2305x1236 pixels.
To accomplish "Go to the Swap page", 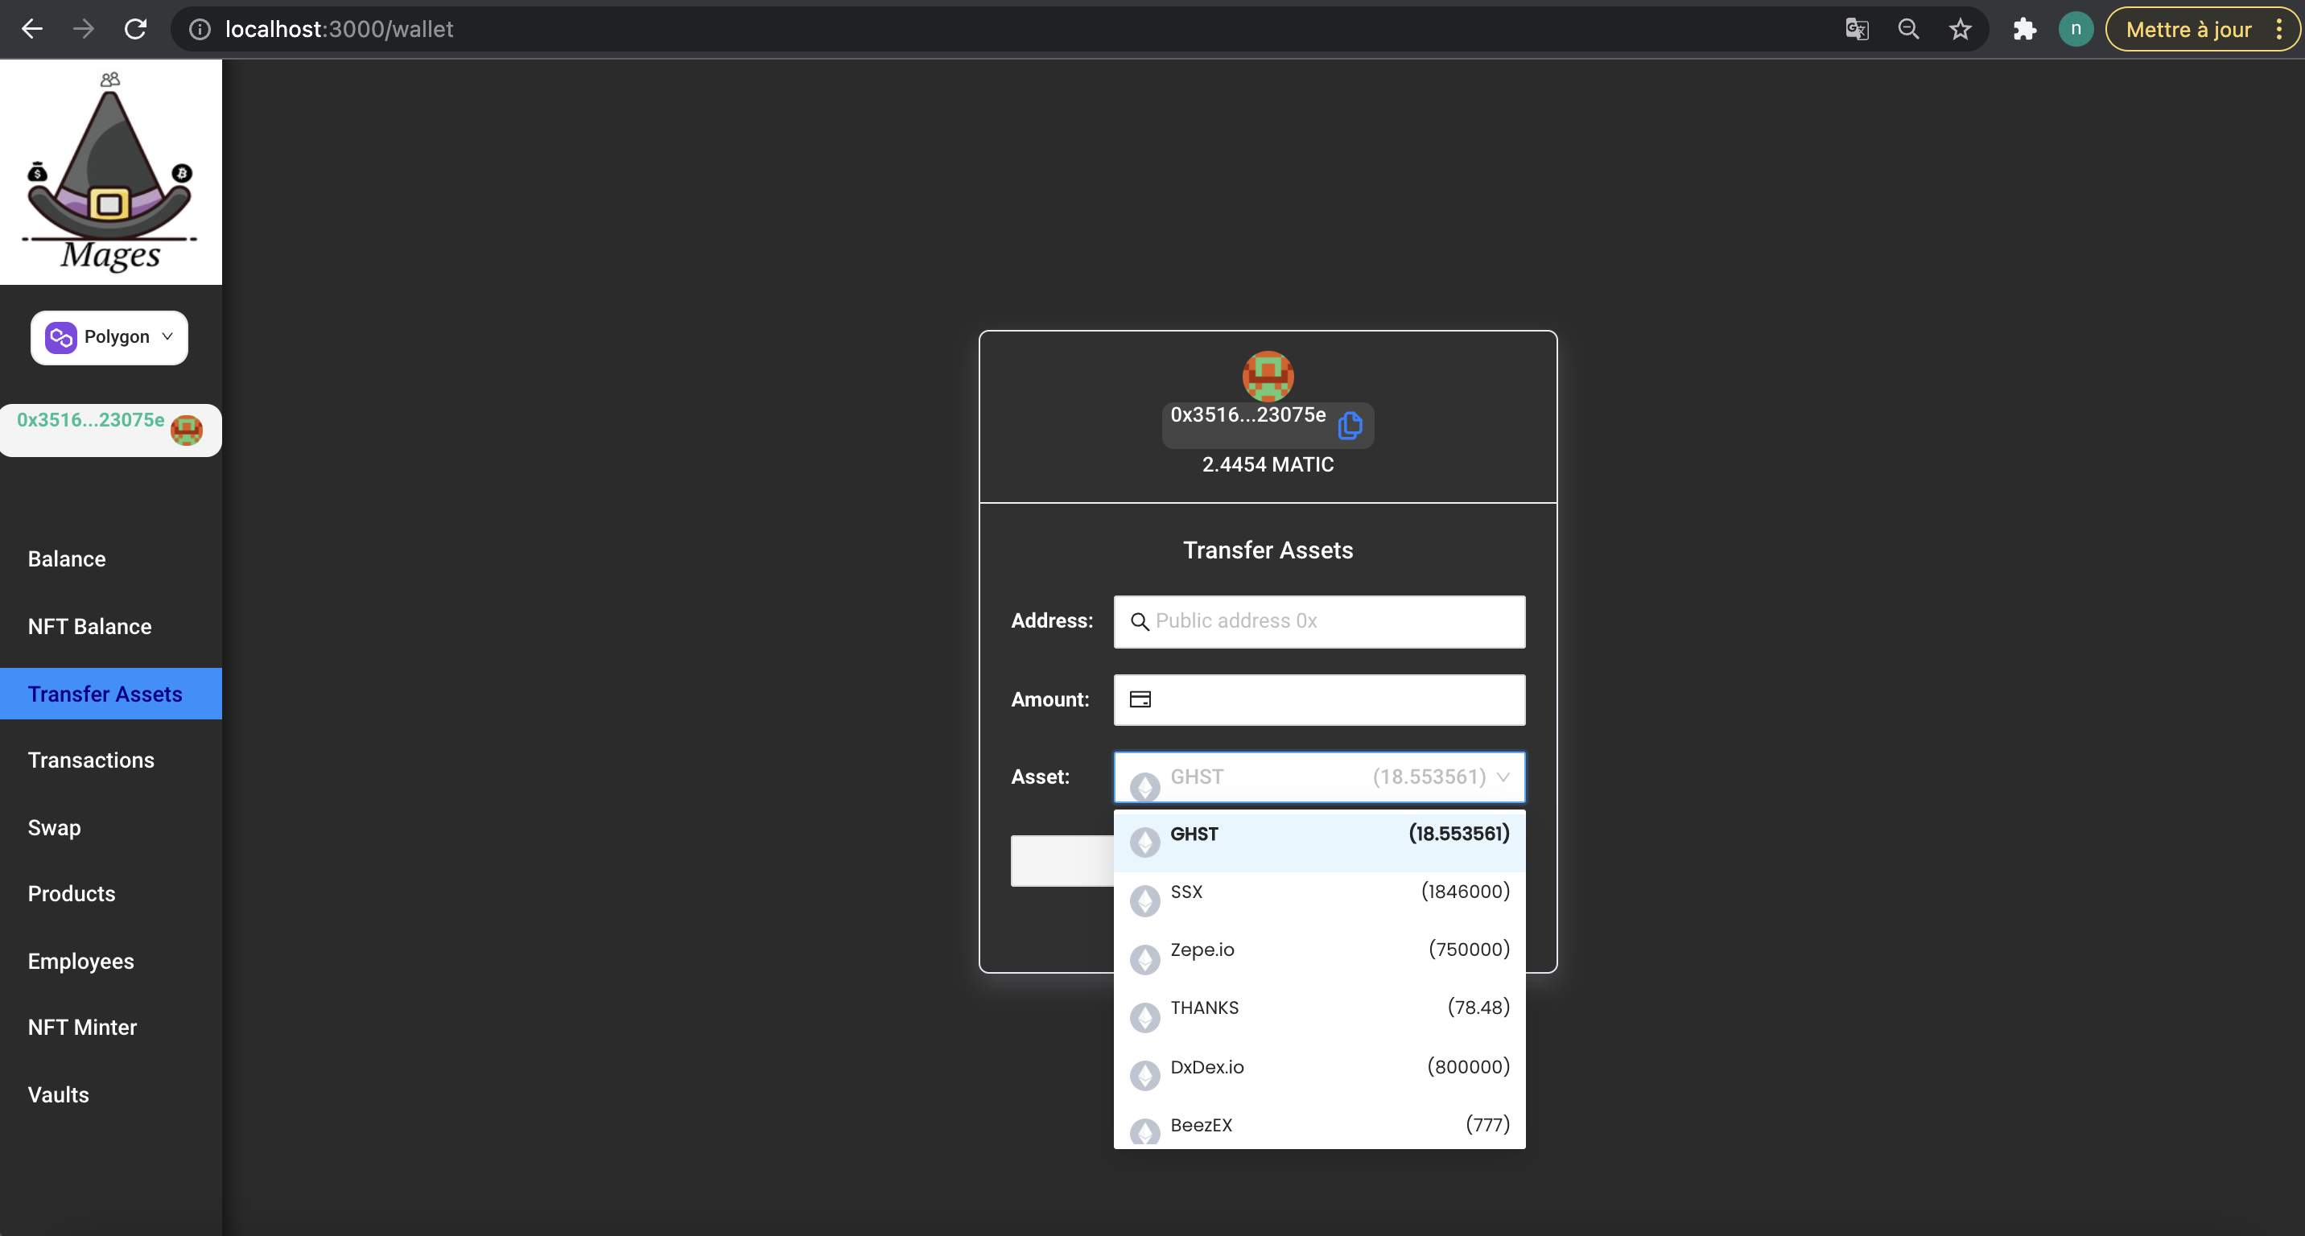I will [x=54, y=827].
